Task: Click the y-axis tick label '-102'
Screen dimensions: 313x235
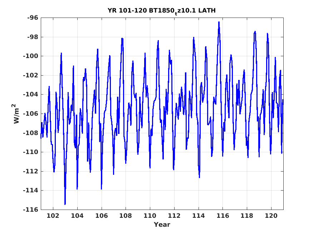Action: click(30, 75)
